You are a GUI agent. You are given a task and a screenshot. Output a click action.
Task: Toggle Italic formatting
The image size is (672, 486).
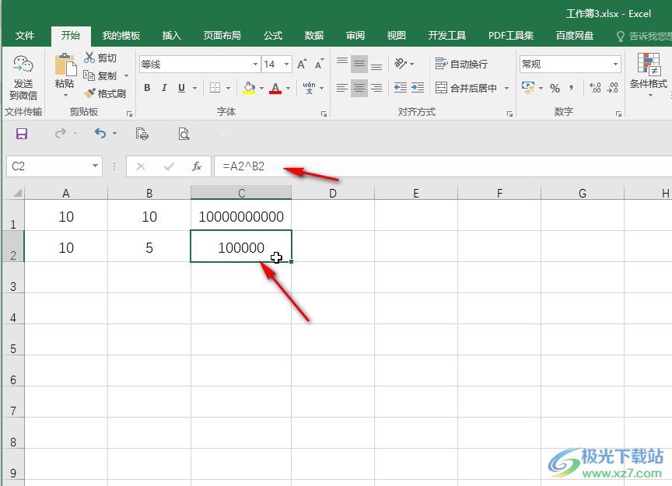tap(164, 89)
